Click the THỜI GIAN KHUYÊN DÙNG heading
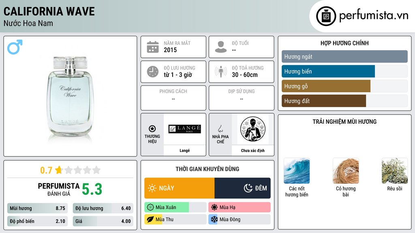Image resolution: width=415 pixels, height=233 pixels. point(207,169)
